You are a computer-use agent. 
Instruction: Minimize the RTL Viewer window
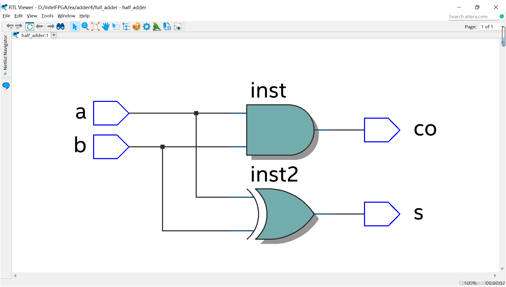click(x=459, y=7)
